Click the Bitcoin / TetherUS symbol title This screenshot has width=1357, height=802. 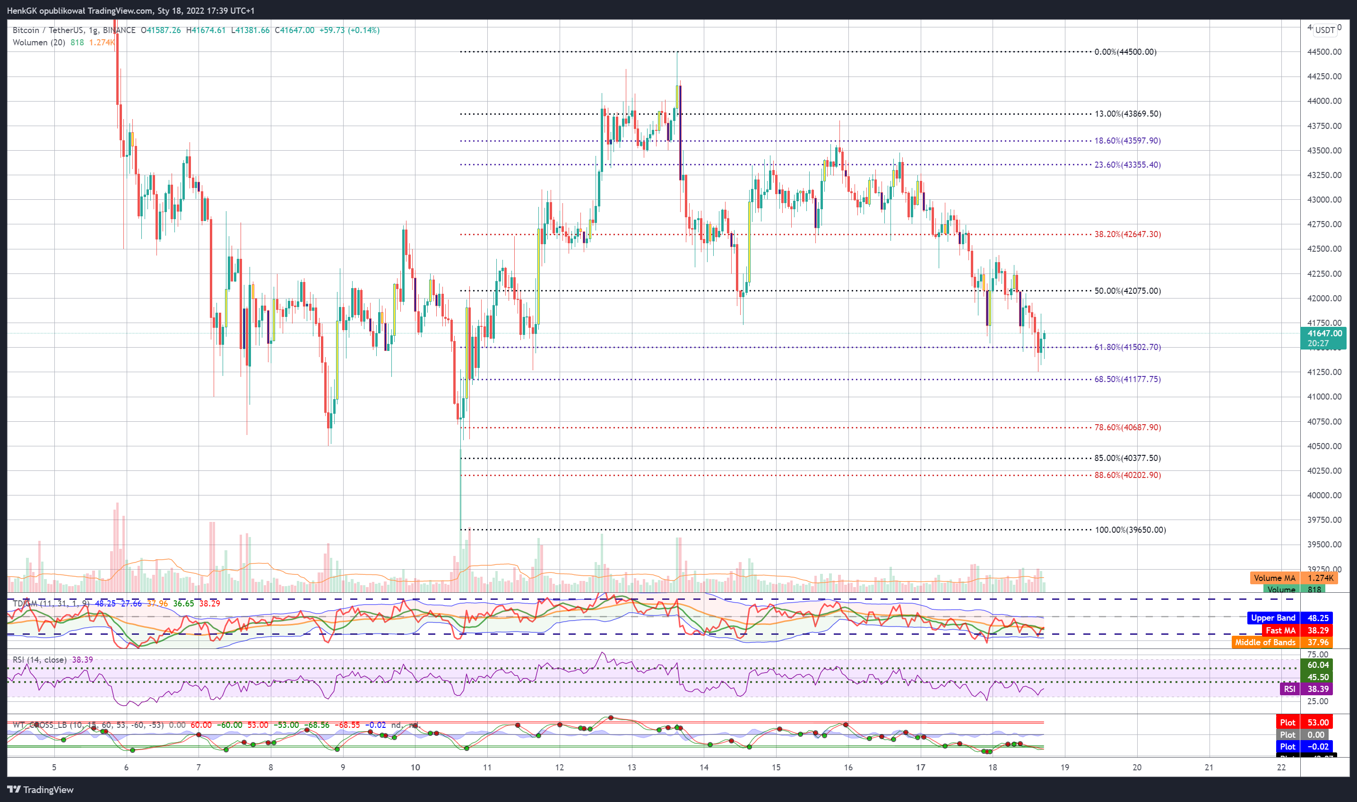[x=74, y=30]
